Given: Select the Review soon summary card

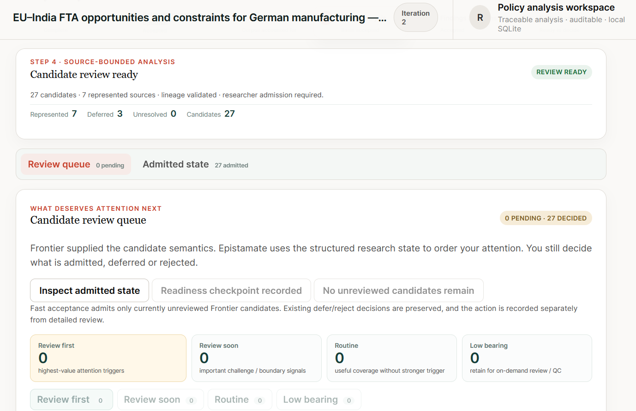Looking at the screenshot, I should pyautogui.click(x=256, y=358).
